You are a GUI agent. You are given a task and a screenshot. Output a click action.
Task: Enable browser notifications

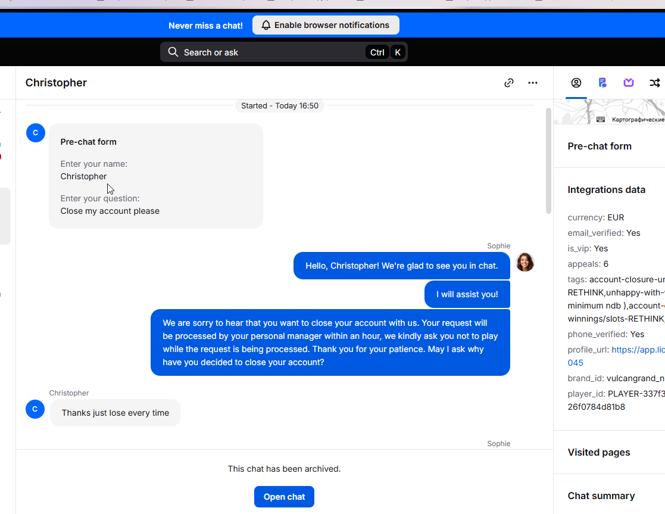[326, 25]
